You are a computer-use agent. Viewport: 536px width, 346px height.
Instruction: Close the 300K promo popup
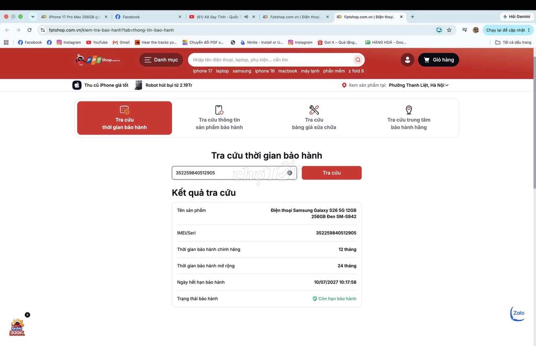(27, 315)
